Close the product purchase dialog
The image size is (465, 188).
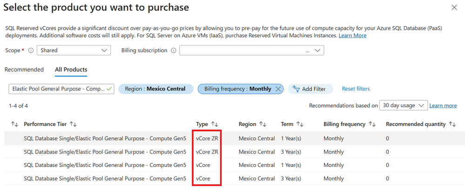point(454,7)
